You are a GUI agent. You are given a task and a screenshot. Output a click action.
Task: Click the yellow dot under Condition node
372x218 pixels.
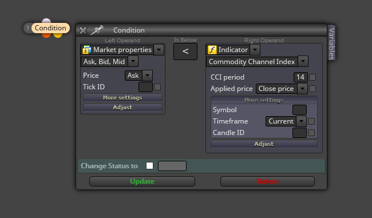[58, 35]
